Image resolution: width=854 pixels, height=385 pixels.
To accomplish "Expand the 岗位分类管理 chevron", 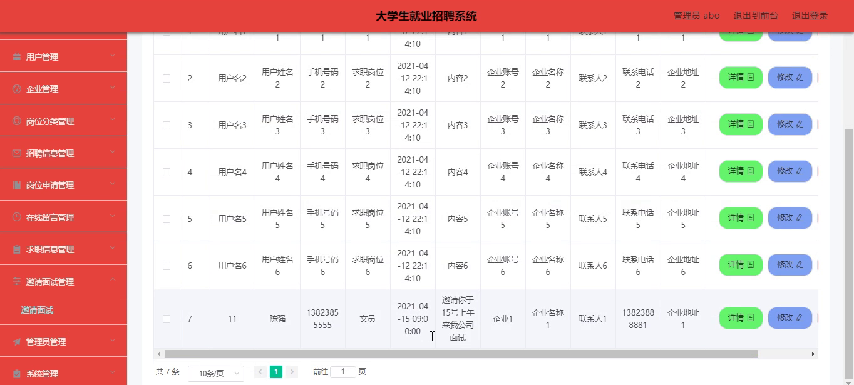I will [113, 121].
